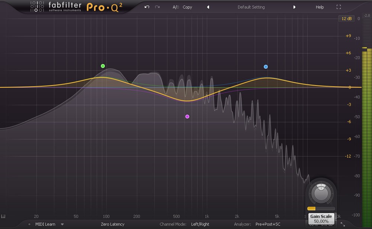Click the 1k frequency label
The height and width of the screenshot is (229, 372).
tap(207, 216)
